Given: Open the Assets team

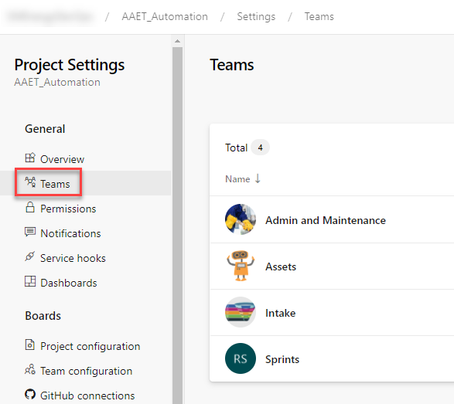Looking at the screenshot, I should 281,267.
